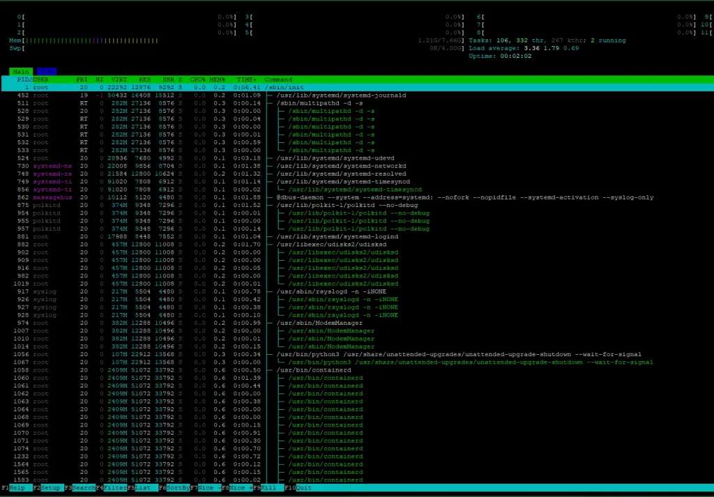The height and width of the screenshot is (497, 714).
Task: Sort by the RES column header
Action: click(145, 79)
